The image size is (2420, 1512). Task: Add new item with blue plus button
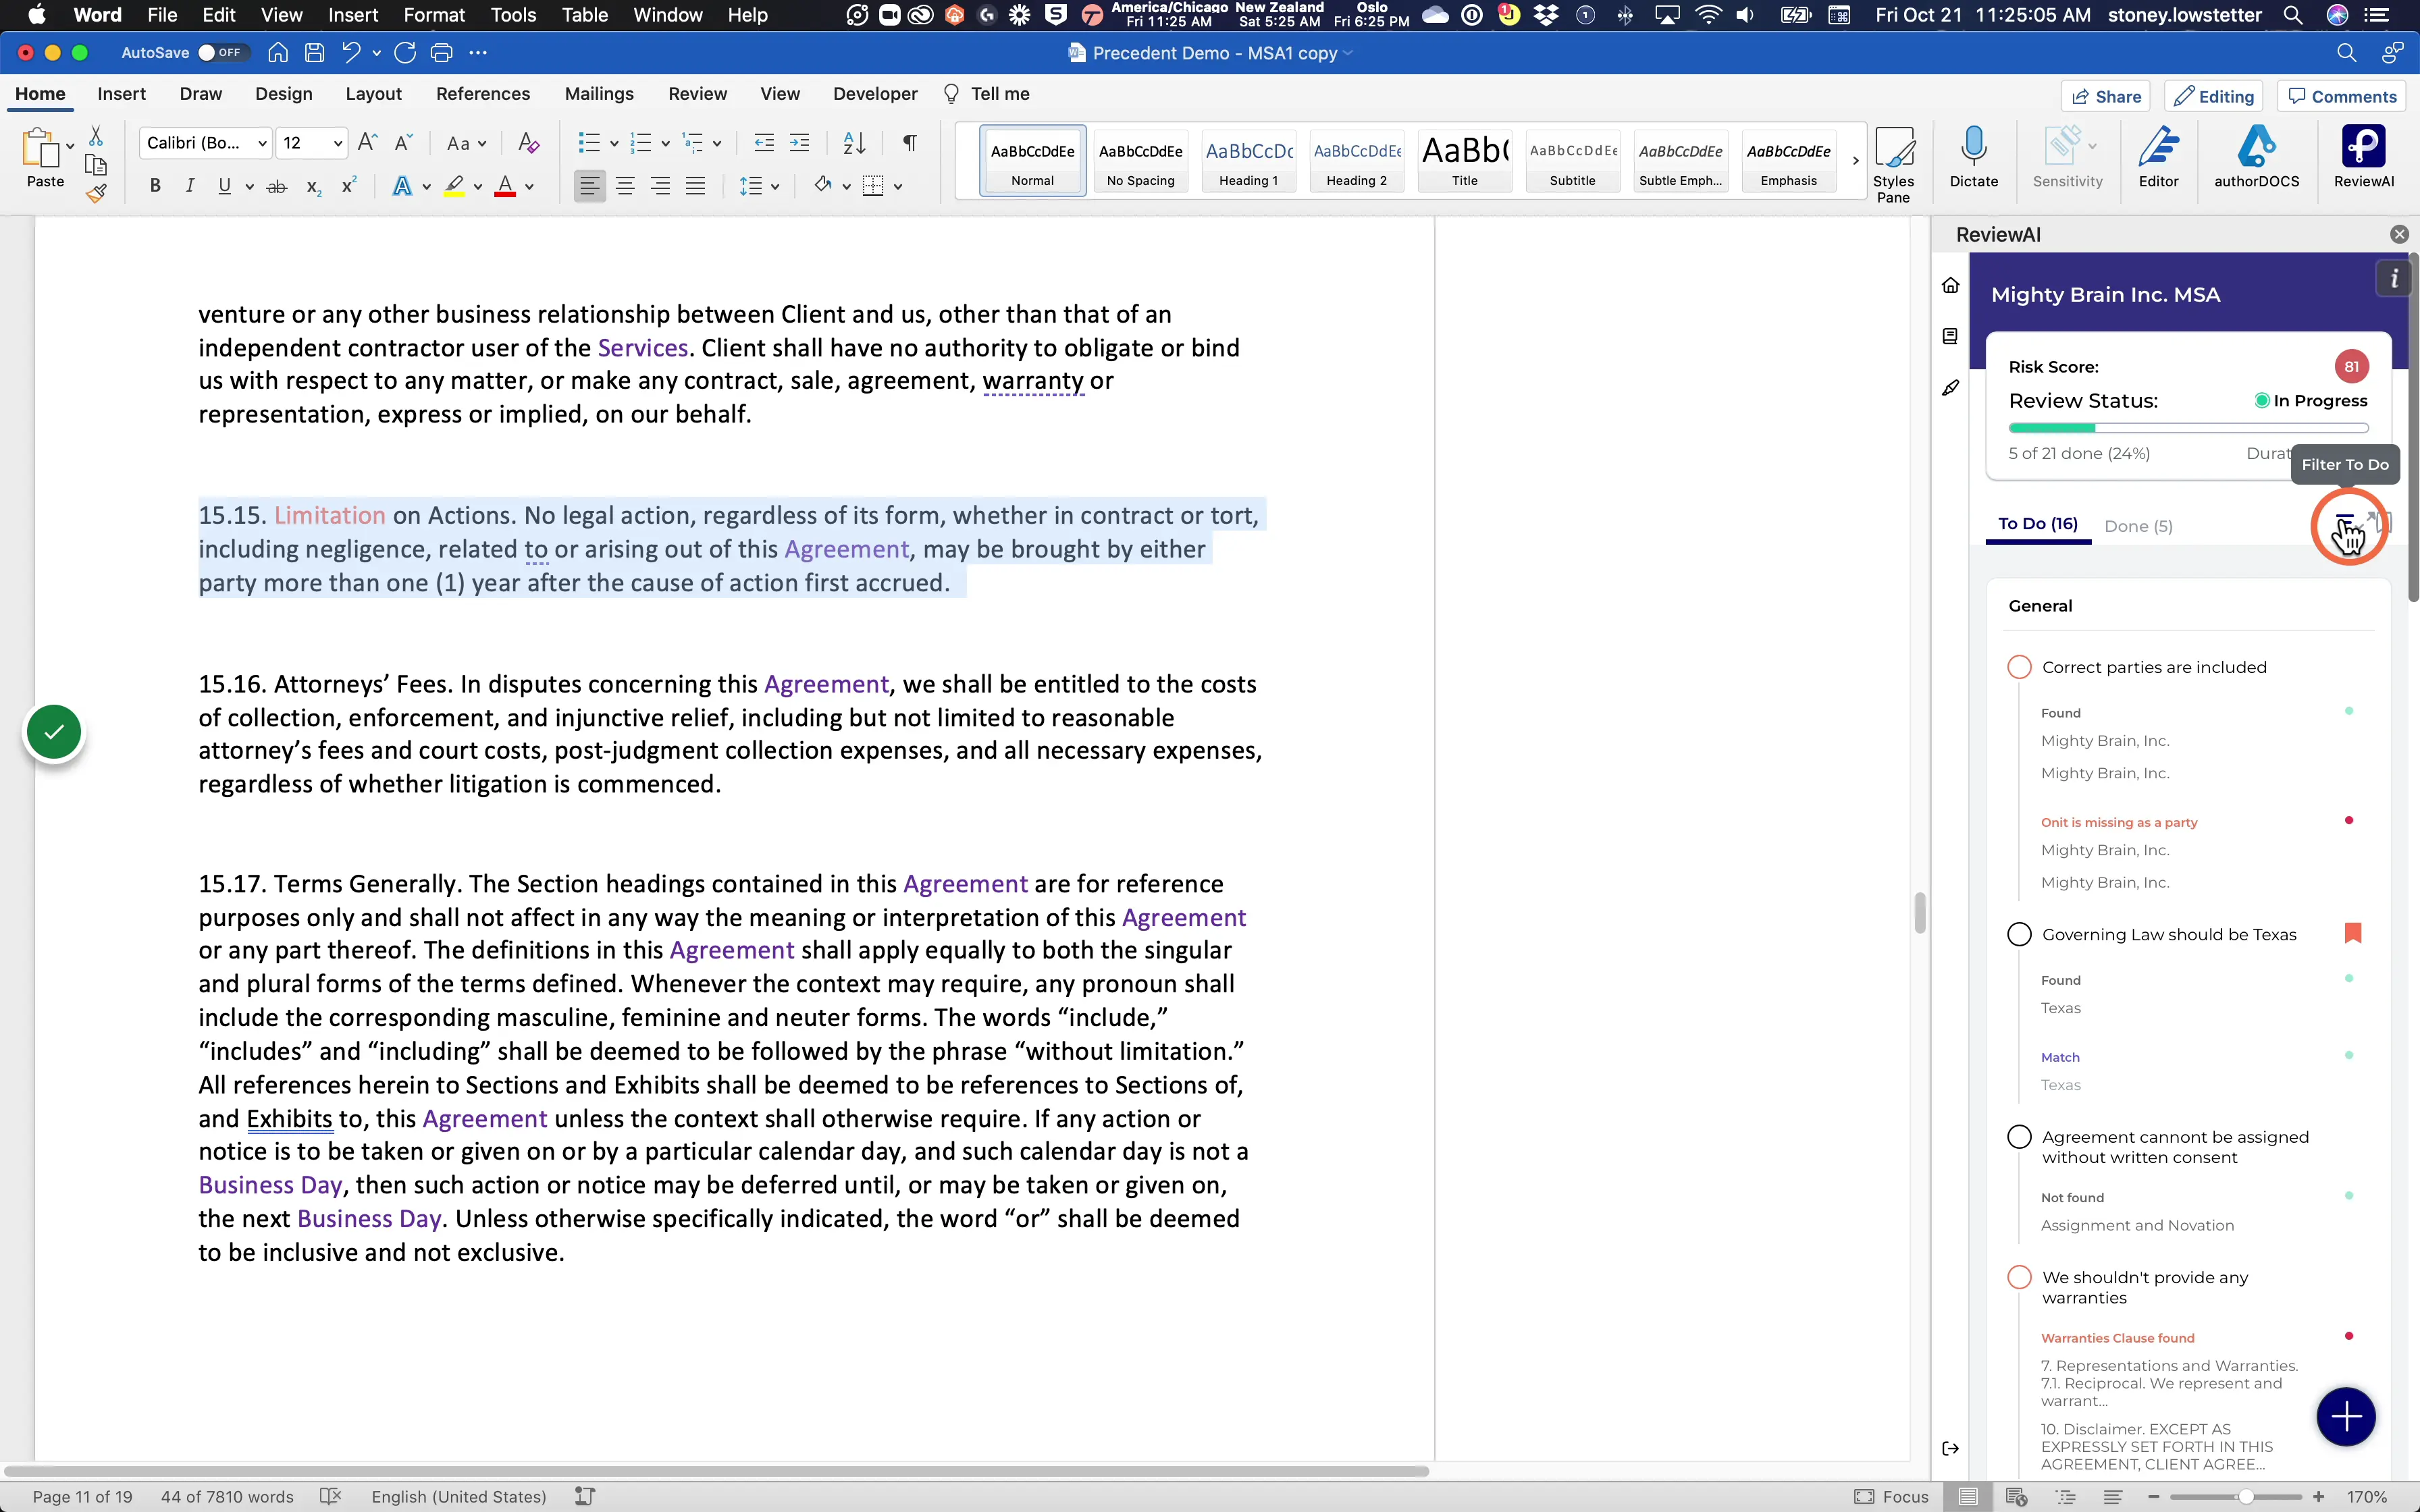pyautogui.click(x=2345, y=1416)
